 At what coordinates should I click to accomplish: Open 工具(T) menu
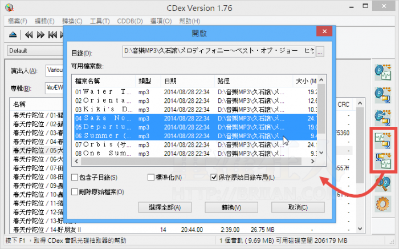100,21
